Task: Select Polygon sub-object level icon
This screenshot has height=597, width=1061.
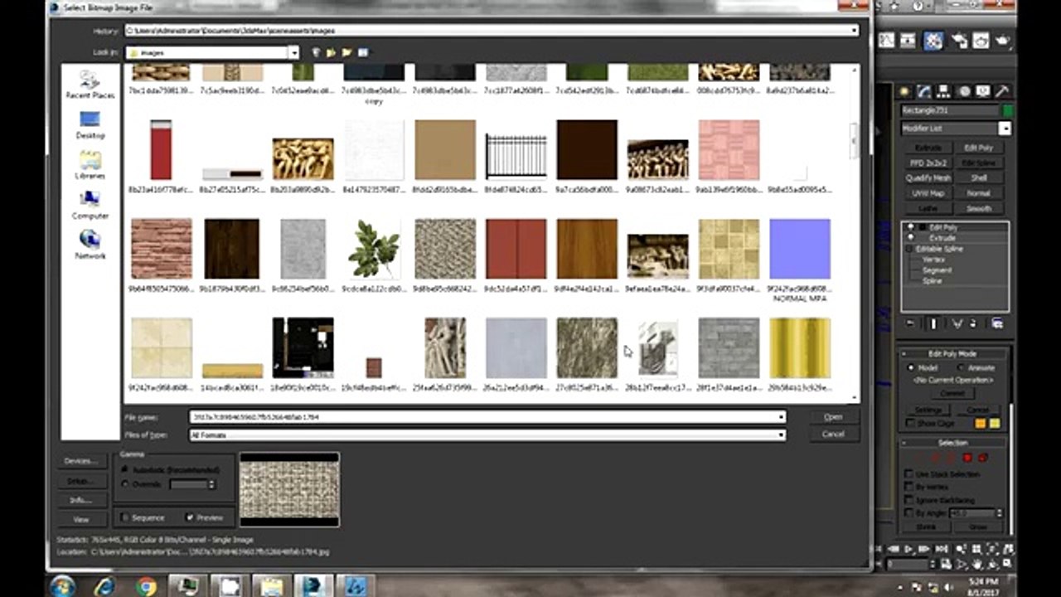Action: pyautogui.click(x=967, y=458)
